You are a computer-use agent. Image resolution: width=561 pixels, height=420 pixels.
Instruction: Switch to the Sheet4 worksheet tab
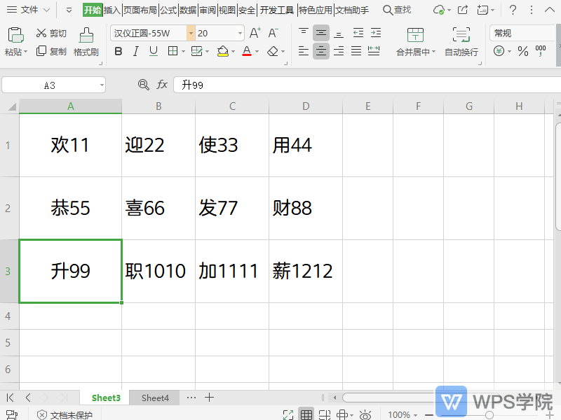pyautogui.click(x=154, y=398)
